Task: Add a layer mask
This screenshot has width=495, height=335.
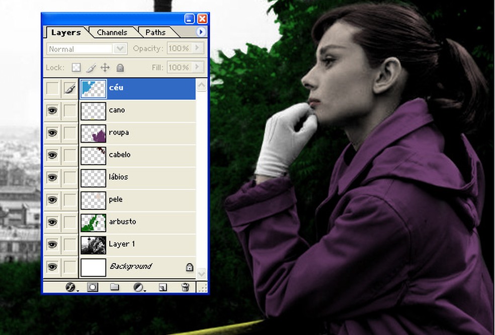Action: point(93,287)
